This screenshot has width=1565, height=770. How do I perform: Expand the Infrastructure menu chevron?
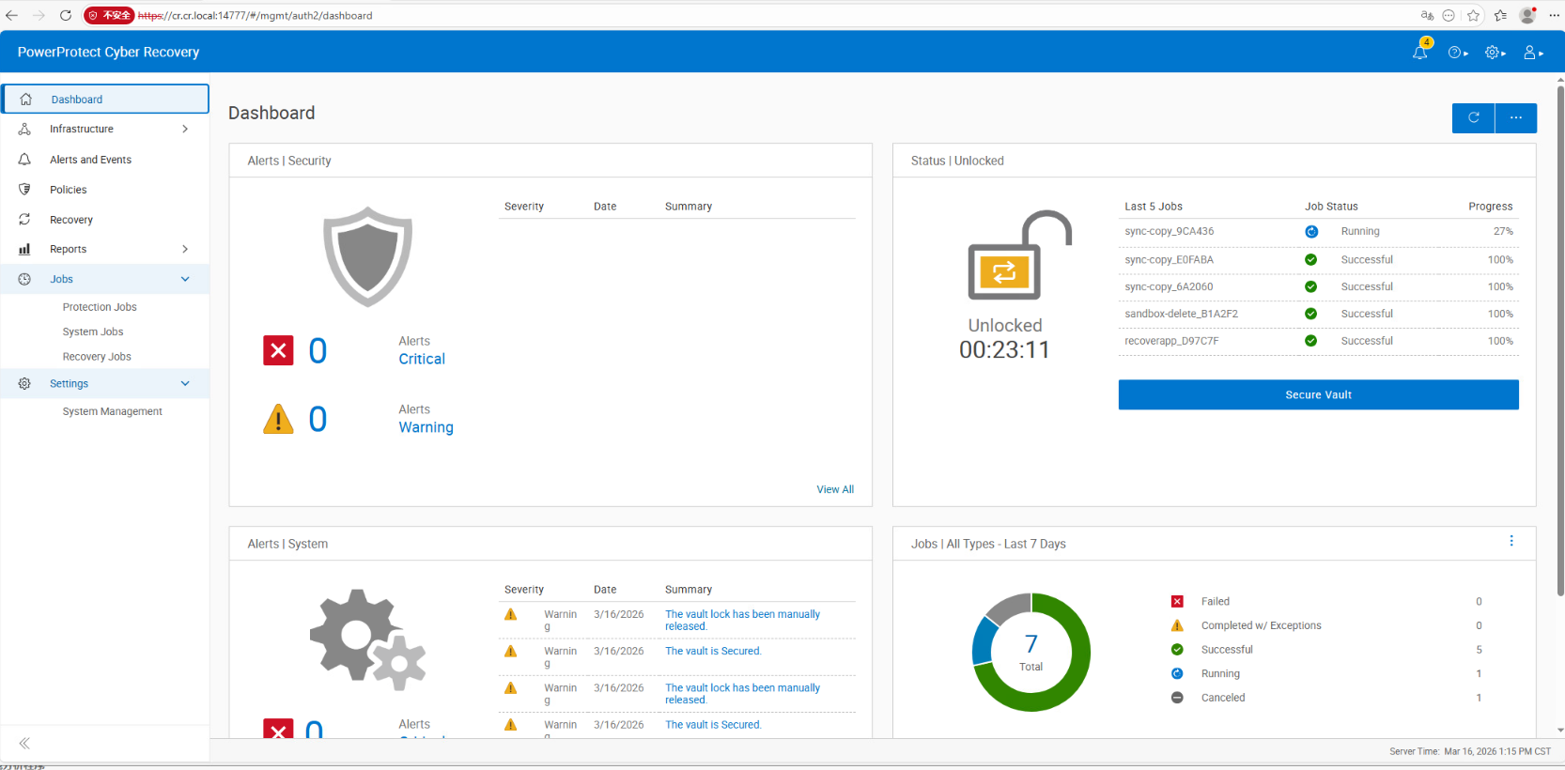pos(185,129)
